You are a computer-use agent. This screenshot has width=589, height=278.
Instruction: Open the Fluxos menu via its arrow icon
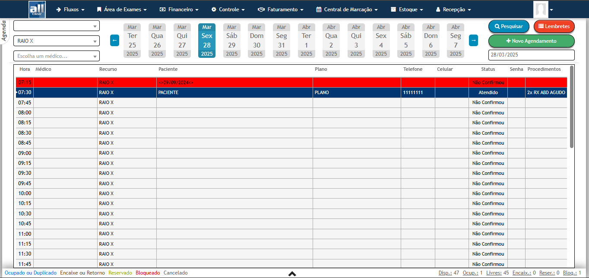point(59,9)
